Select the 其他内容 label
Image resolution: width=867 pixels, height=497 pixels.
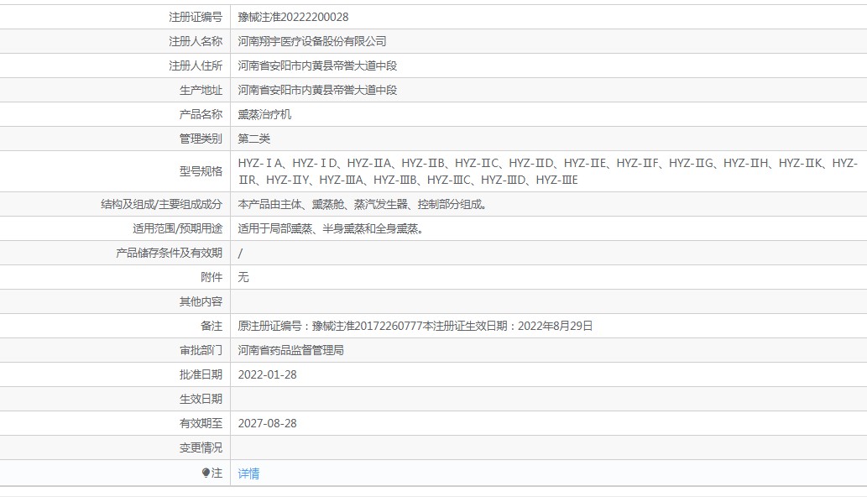click(x=201, y=301)
